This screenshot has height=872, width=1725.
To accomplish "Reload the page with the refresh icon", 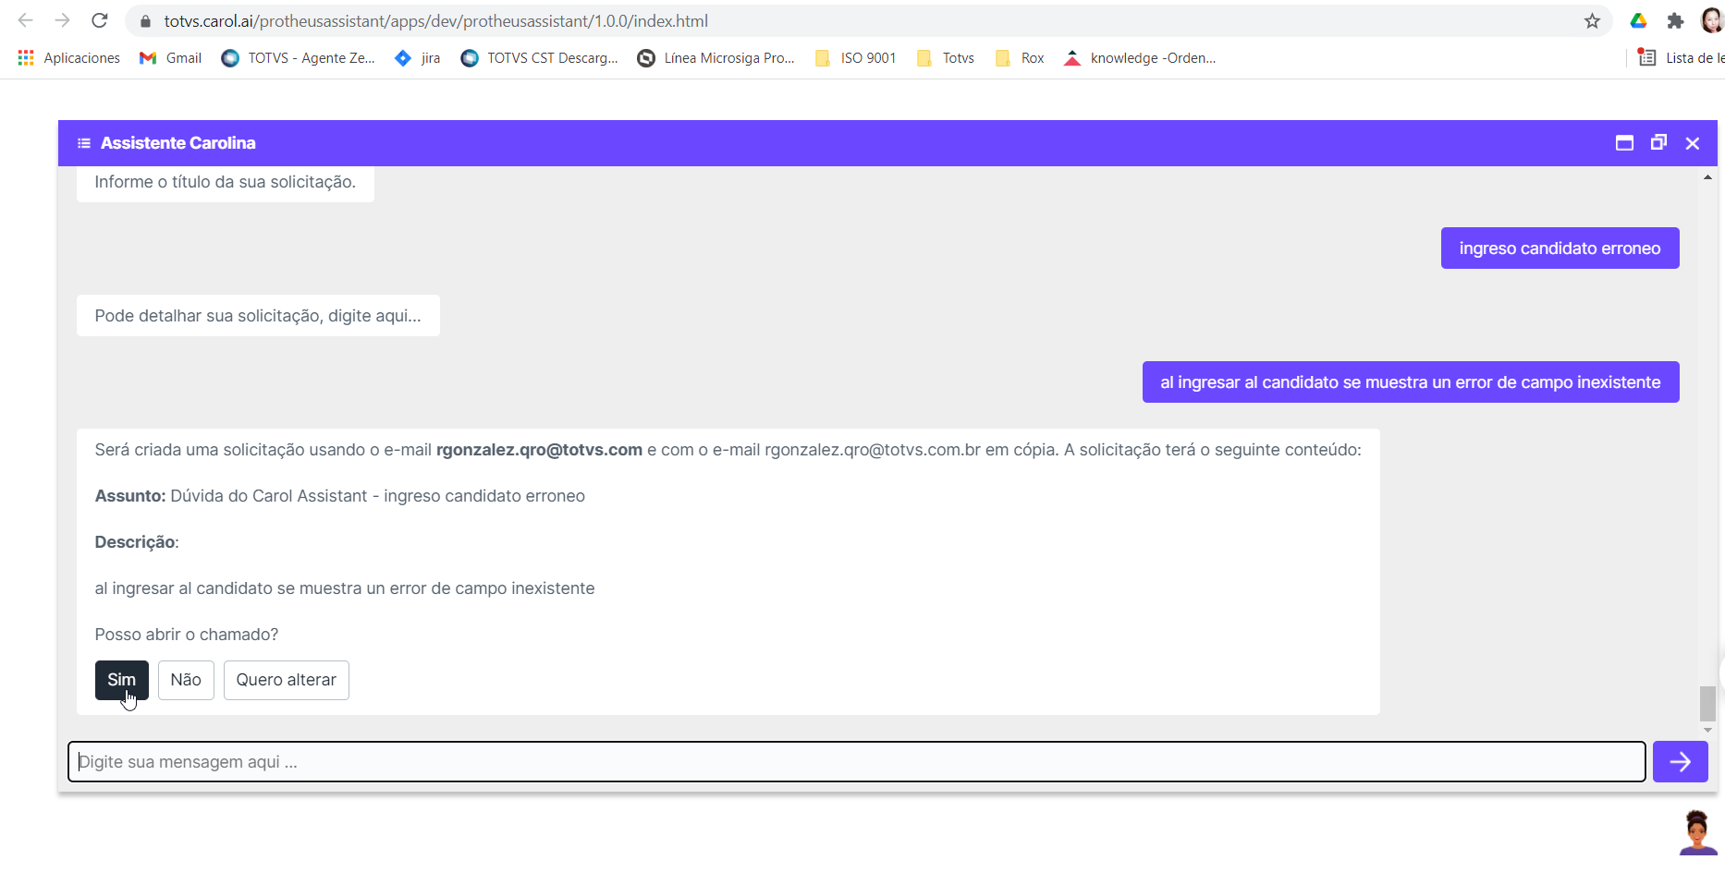I will tap(100, 20).
